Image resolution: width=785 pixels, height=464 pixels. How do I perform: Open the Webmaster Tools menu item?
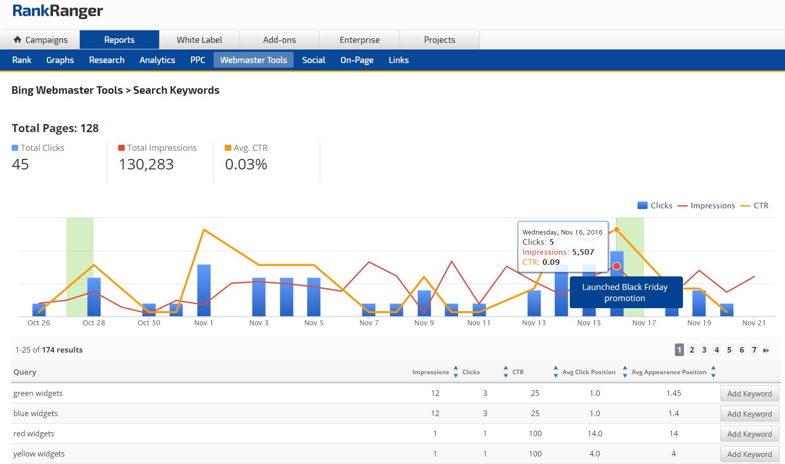pos(253,60)
